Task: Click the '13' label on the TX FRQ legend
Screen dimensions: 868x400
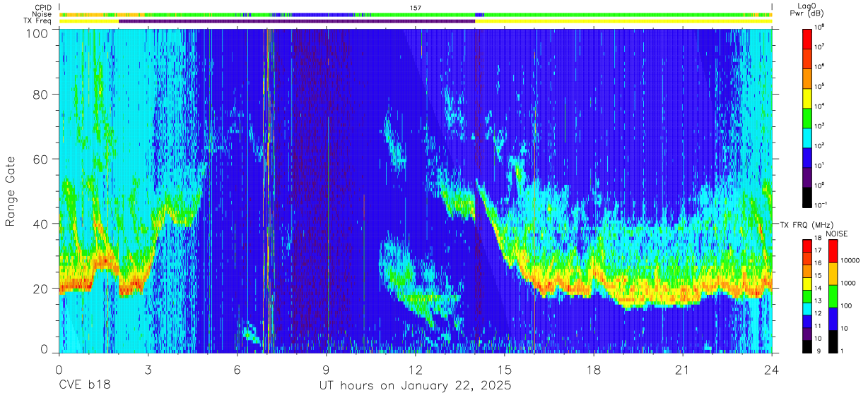Action: pos(818,302)
